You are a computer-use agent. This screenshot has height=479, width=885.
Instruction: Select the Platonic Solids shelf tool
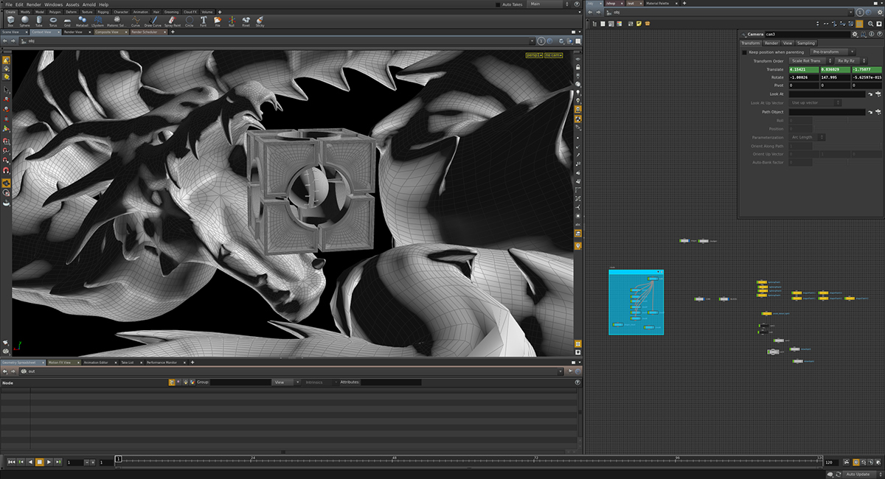tap(117, 21)
